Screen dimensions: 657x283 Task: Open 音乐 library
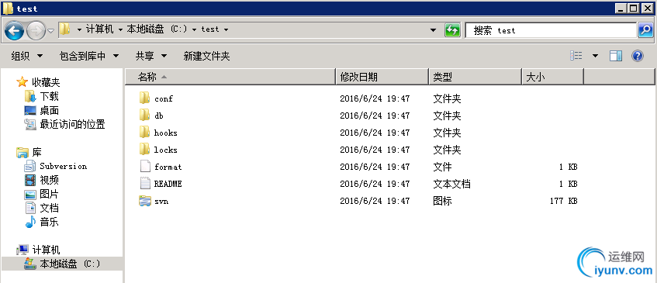50,222
